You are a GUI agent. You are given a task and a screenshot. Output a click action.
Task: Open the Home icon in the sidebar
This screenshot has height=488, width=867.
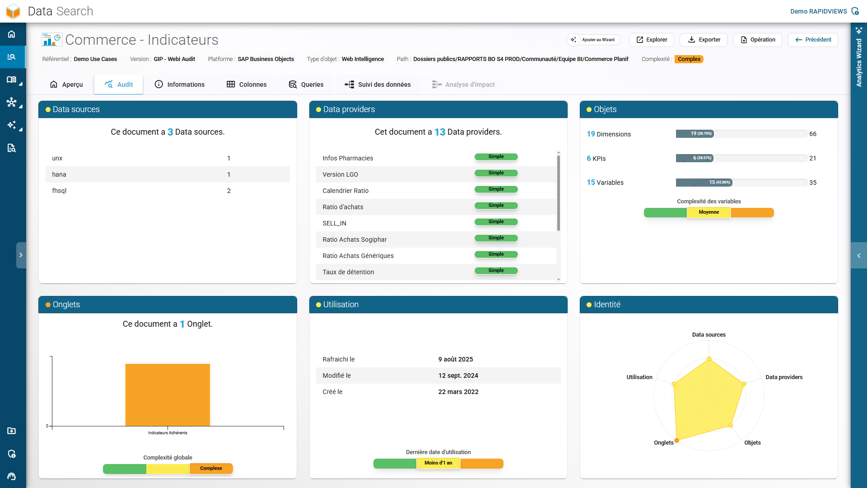click(x=12, y=34)
